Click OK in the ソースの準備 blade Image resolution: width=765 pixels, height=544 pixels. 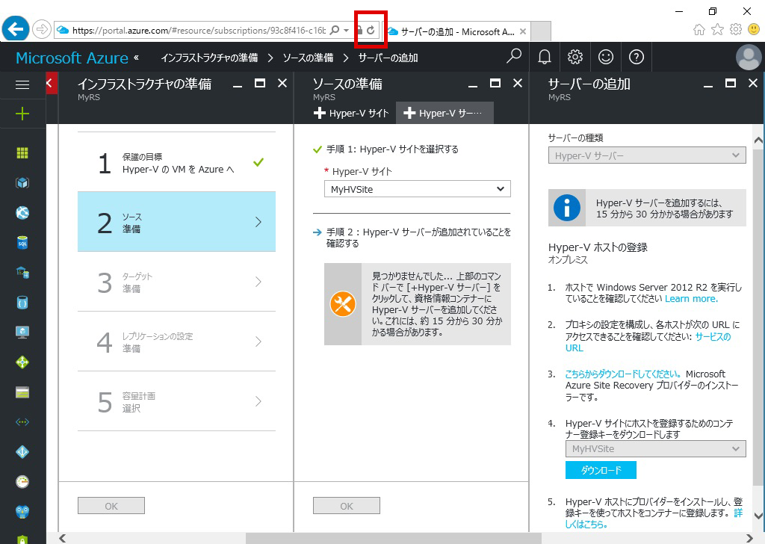pyautogui.click(x=347, y=506)
